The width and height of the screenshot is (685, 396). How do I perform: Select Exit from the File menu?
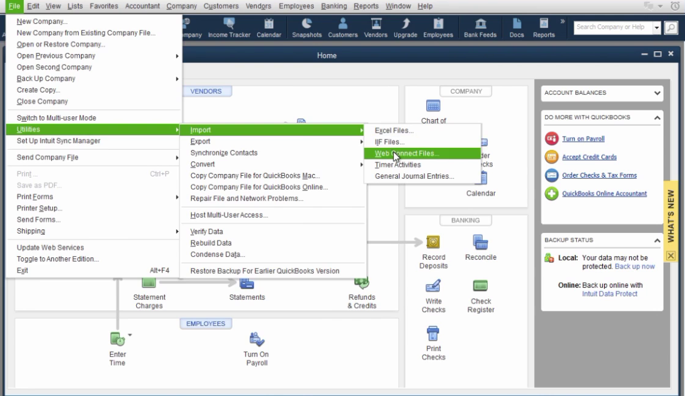(94, 270)
